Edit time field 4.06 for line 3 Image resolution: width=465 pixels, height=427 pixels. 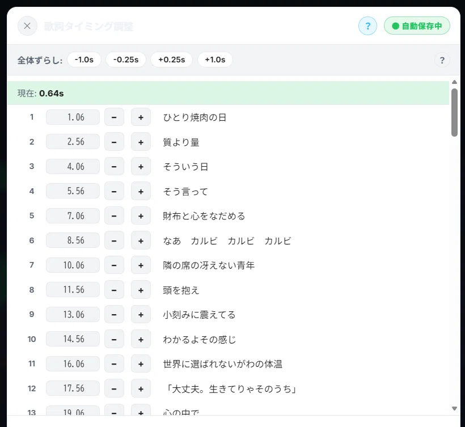(x=73, y=166)
